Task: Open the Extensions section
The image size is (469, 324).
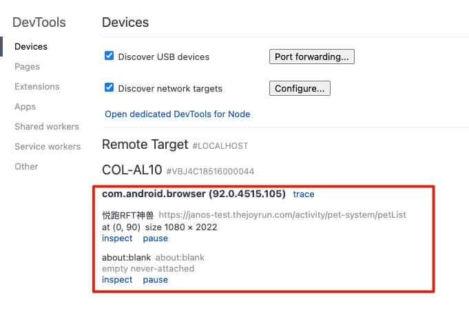Action: click(x=37, y=87)
